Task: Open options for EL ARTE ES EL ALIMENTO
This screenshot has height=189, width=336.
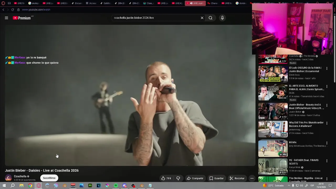Action: pyautogui.click(x=327, y=86)
